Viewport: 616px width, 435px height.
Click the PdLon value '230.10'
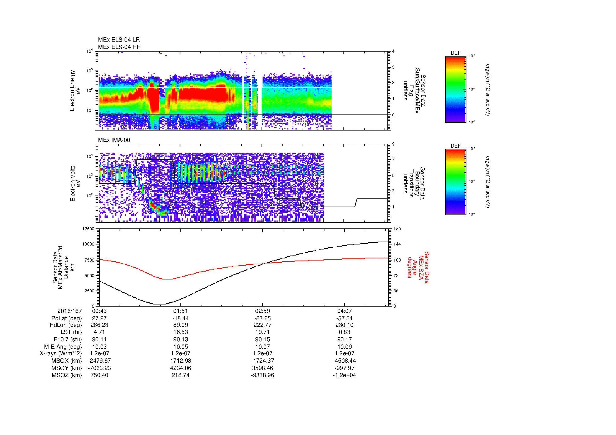344,325
